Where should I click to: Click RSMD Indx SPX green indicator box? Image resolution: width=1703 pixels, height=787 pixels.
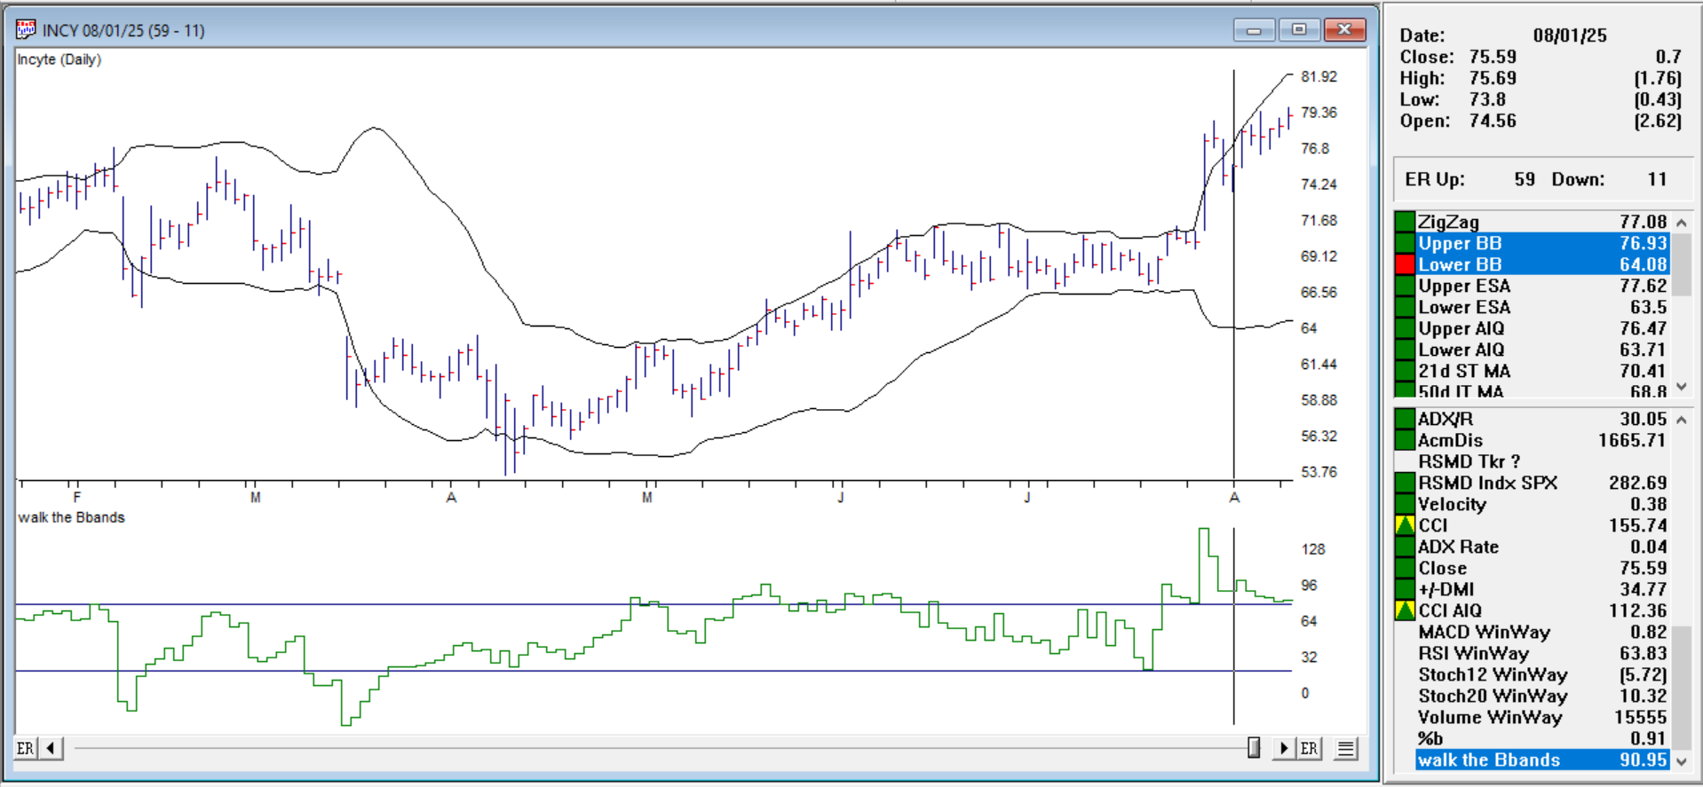pyautogui.click(x=1405, y=483)
